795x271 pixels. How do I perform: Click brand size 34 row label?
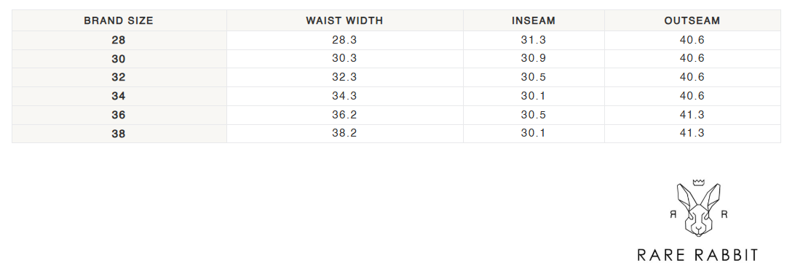click(x=119, y=96)
